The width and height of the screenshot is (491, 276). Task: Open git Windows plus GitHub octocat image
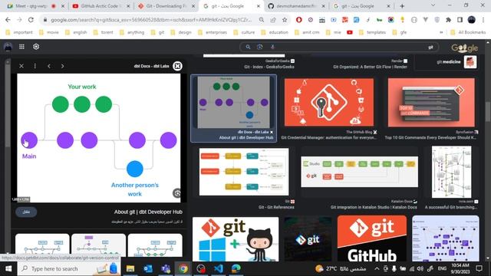click(x=236, y=239)
